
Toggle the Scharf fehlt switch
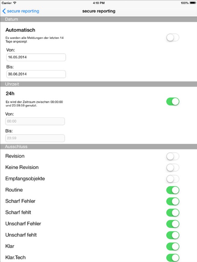pyautogui.click(x=173, y=213)
